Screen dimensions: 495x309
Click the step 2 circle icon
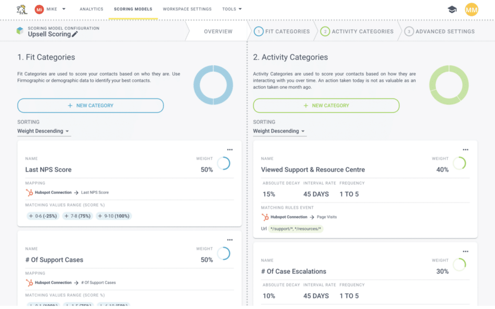[x=325, y=31]
